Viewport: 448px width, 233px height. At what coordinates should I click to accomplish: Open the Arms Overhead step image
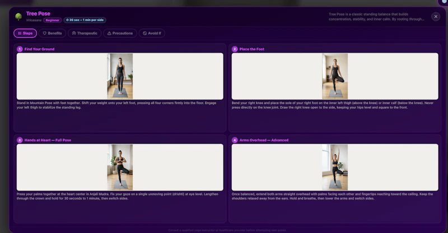(x=335, y=167)
